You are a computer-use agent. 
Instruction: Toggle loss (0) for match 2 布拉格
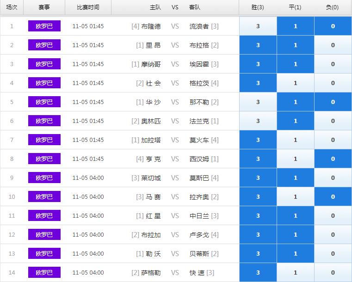click(333, 45)
